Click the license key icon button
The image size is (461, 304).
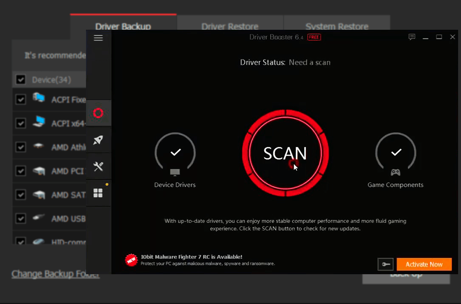tap(386, 264)
